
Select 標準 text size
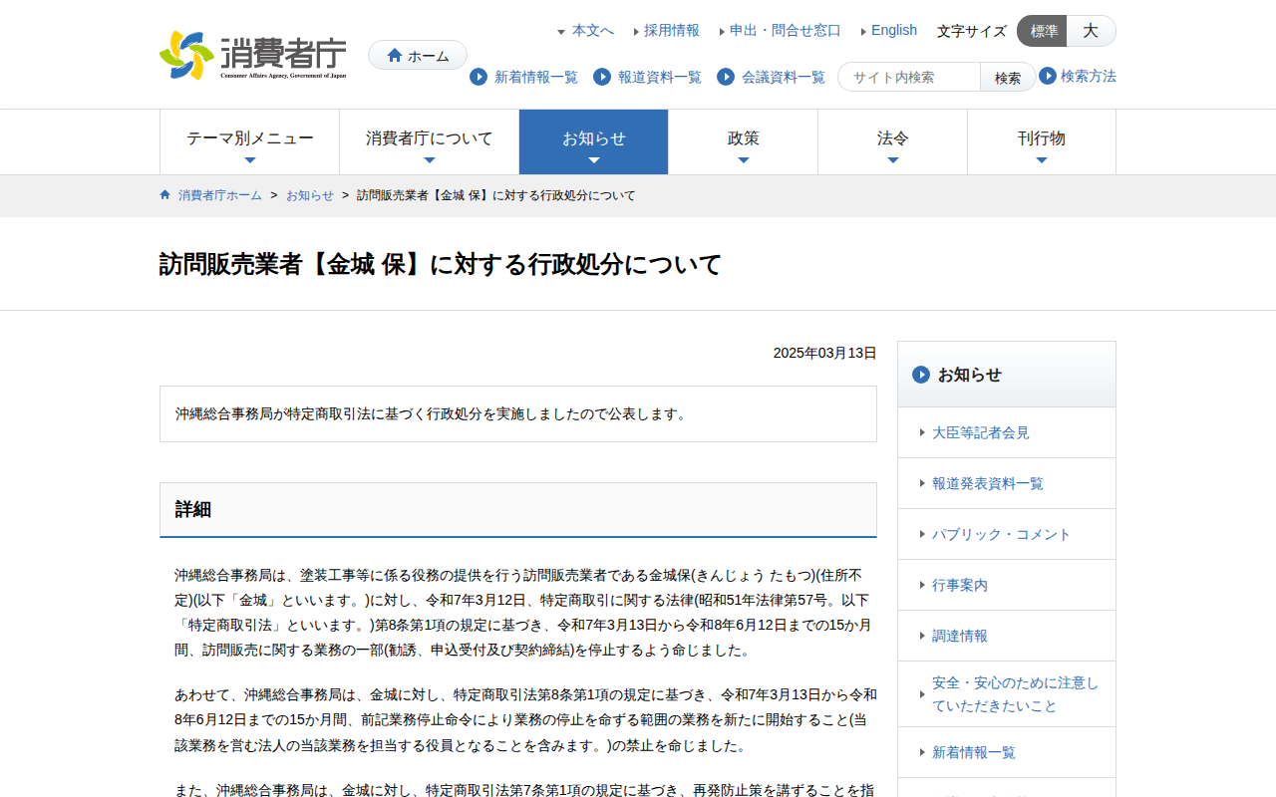(1043, 31)
